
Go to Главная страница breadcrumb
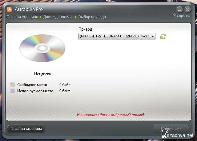(22, 17)
